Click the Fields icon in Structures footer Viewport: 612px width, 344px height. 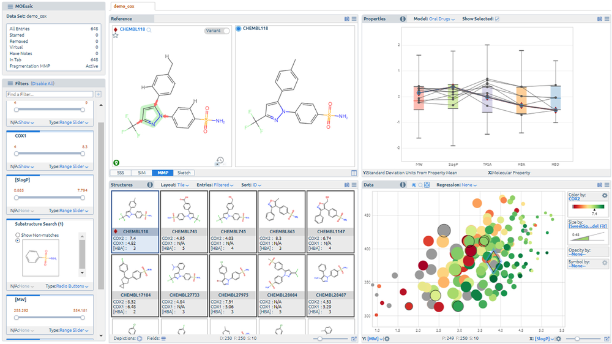point(163,338)
